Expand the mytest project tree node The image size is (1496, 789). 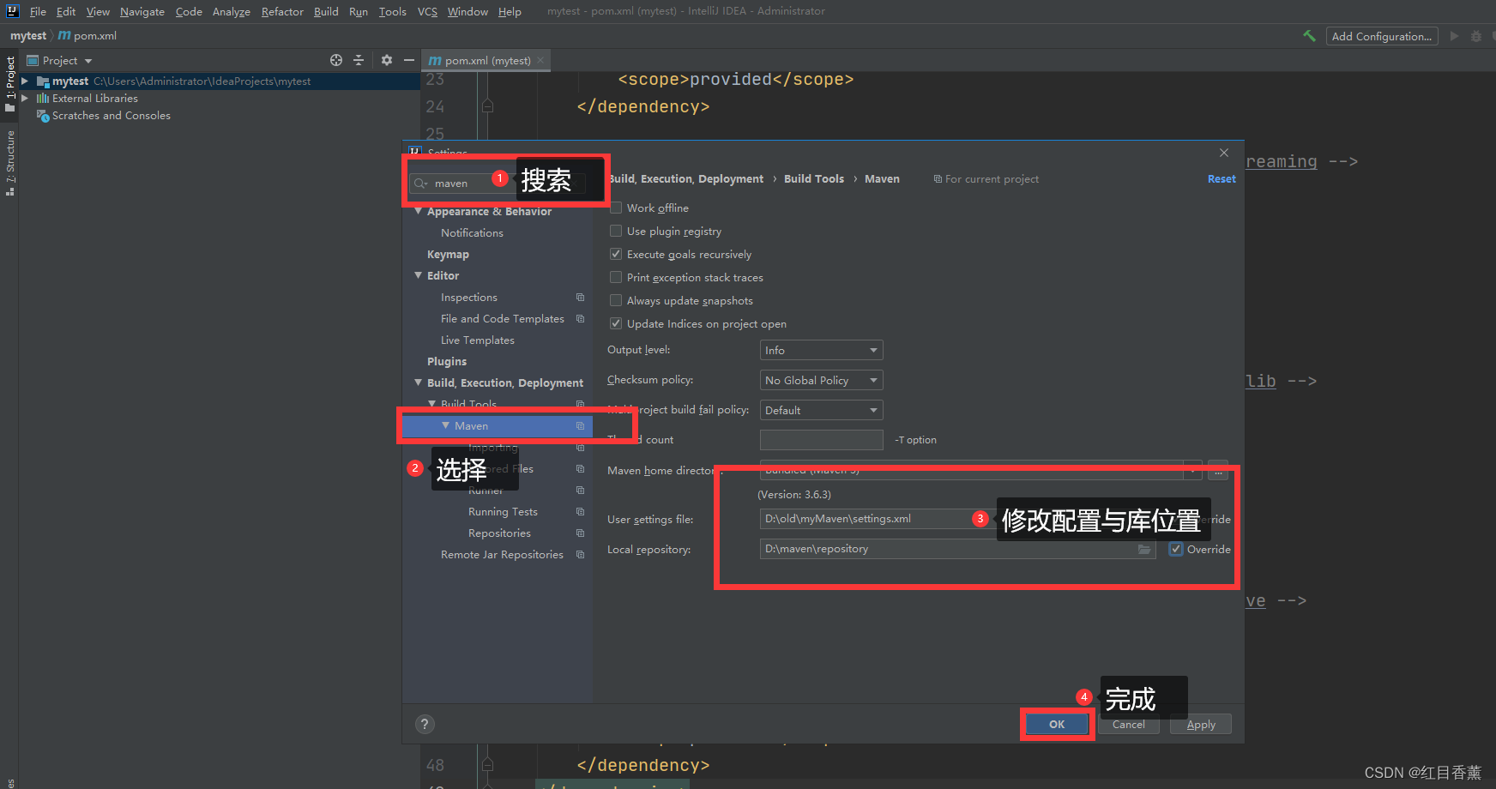tap(24, 81)
